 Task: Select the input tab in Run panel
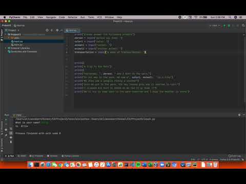pos(18,115)
